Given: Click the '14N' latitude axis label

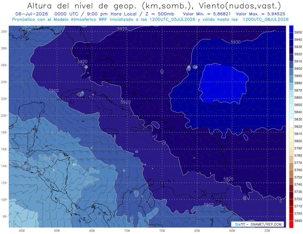Looking at the screenshot, I should pyautogui.click(x=4, y=166).
